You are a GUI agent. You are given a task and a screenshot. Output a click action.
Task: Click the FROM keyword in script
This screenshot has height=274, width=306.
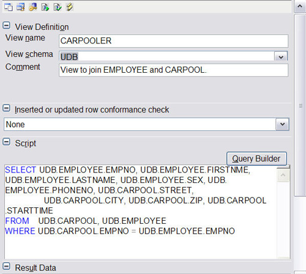pos(17,221)
